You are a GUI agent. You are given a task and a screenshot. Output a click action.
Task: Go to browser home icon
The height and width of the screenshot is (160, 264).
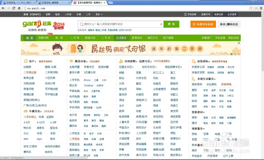tap(19, 8)
